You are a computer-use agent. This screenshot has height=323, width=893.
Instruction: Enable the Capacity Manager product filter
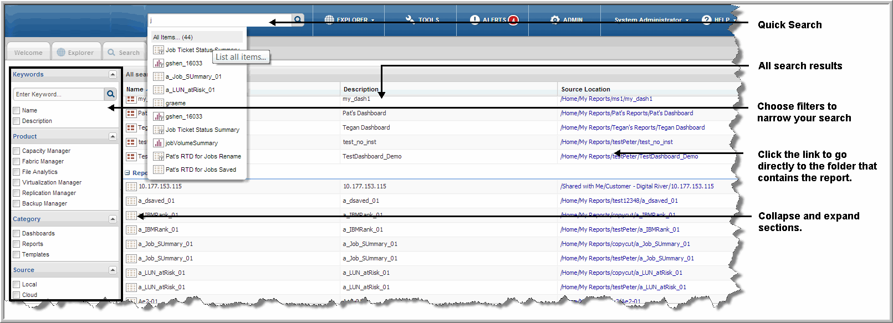17,151
